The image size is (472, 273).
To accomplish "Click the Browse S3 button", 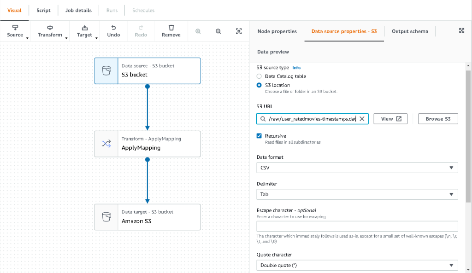I will (437, 118).
